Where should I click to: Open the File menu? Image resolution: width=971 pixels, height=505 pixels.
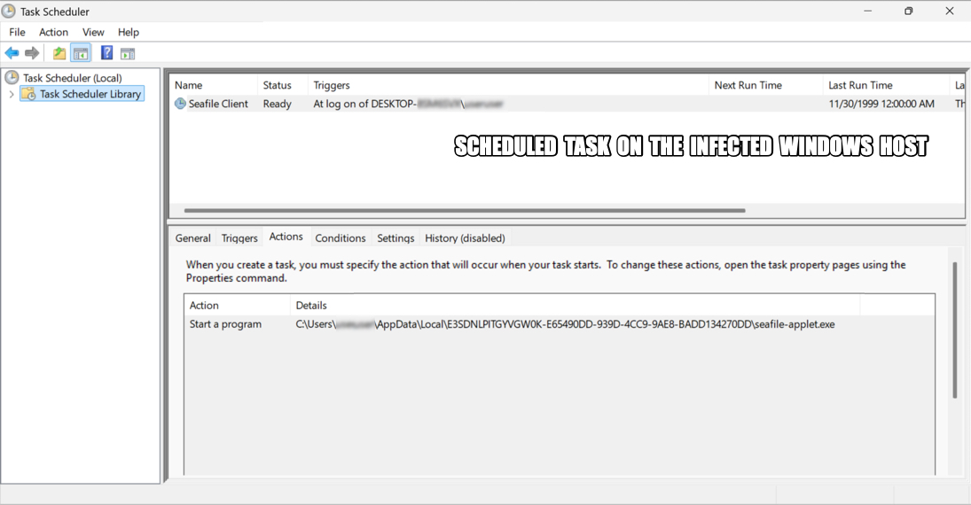click(17, 32)
